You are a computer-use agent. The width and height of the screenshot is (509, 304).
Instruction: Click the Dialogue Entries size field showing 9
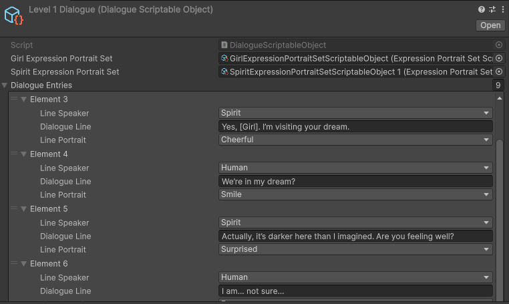coord(498,86)
